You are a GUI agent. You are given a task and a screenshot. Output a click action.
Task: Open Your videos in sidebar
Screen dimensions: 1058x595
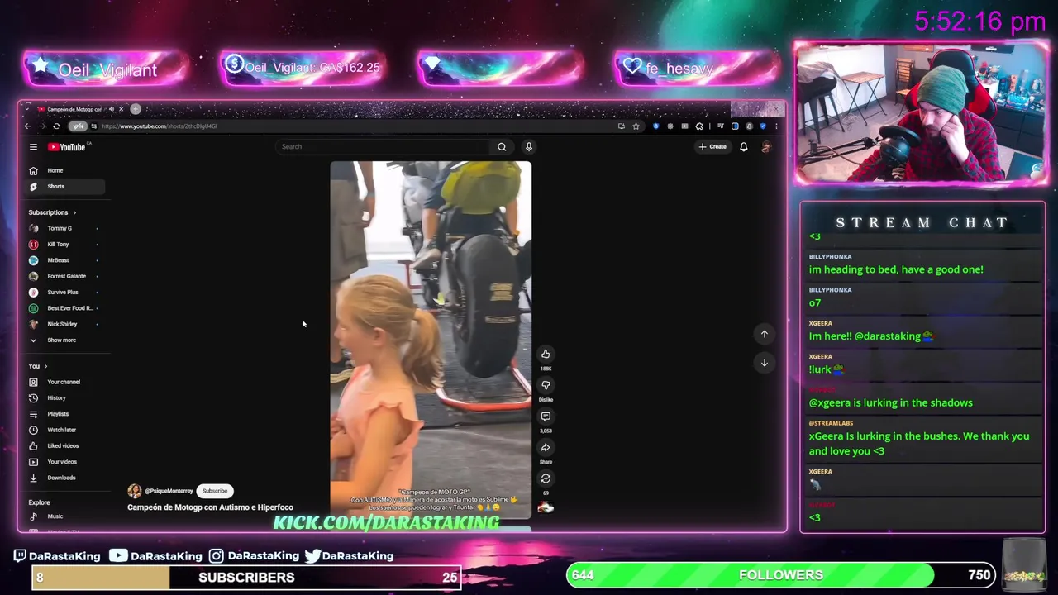point(64,462)
